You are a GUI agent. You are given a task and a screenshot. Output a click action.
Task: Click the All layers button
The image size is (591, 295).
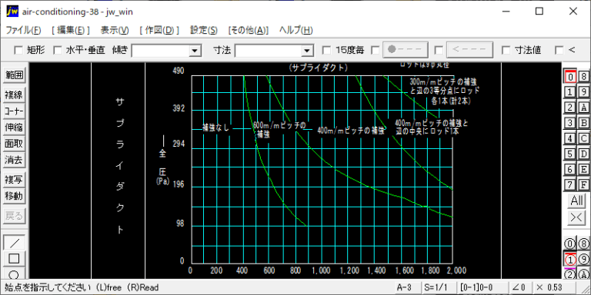click(577, 201)
